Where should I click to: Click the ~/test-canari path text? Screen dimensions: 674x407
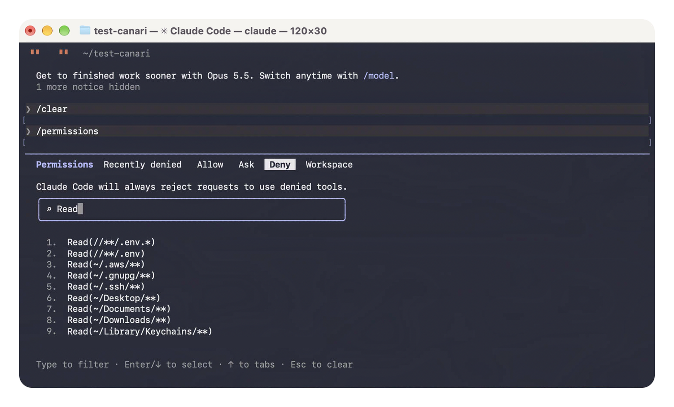coord(116,54)
